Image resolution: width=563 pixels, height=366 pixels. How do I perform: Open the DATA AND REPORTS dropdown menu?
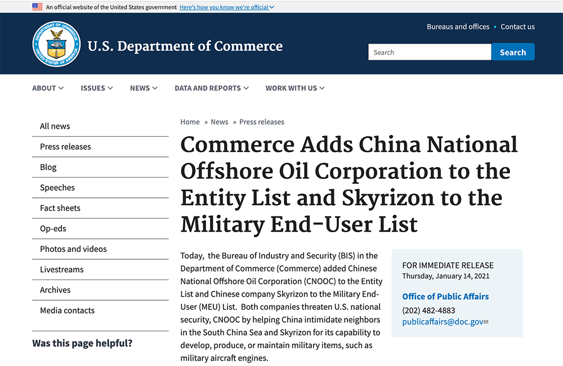tap(212, 88)
